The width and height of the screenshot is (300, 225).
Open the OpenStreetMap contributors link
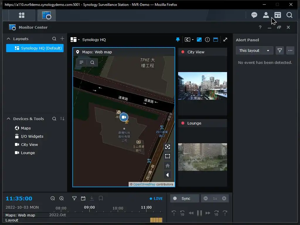point(144,185)
